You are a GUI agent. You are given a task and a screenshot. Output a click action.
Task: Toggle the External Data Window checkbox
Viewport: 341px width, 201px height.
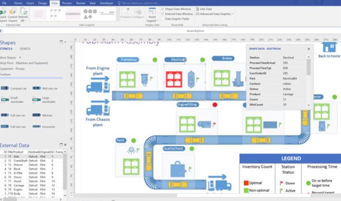pyautogui.click(x=162, y=14)
